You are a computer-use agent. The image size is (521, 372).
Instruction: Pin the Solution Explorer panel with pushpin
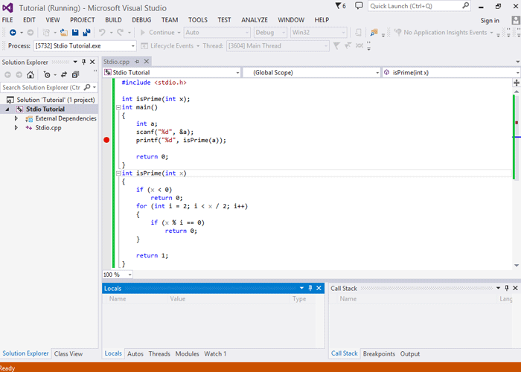[x=83, y=62]
